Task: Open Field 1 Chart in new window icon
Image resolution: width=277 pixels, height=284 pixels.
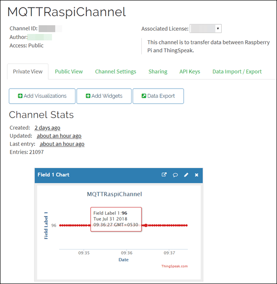Action: pos(164,175)
